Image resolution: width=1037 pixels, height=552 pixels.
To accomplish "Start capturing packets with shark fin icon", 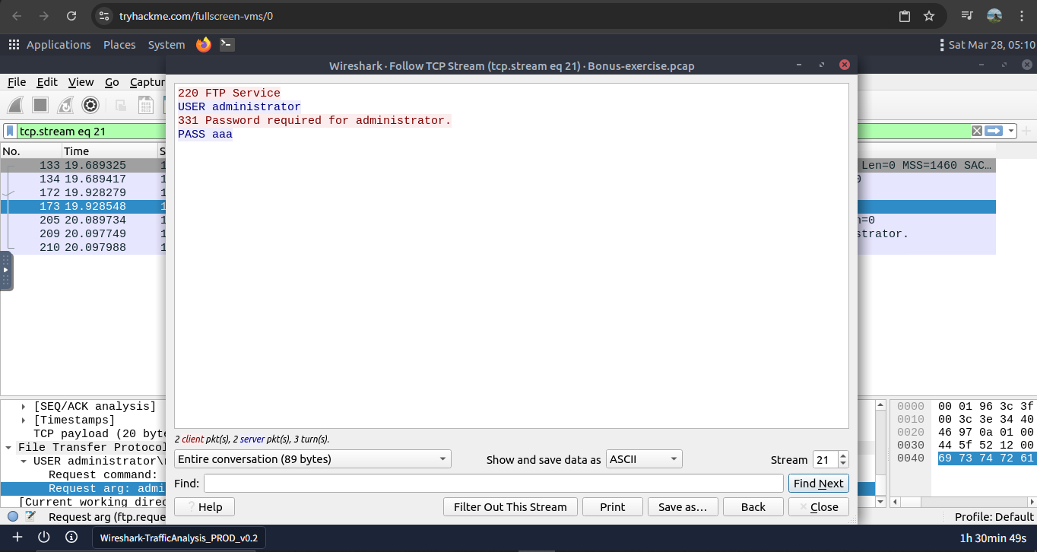I will 17,105.
